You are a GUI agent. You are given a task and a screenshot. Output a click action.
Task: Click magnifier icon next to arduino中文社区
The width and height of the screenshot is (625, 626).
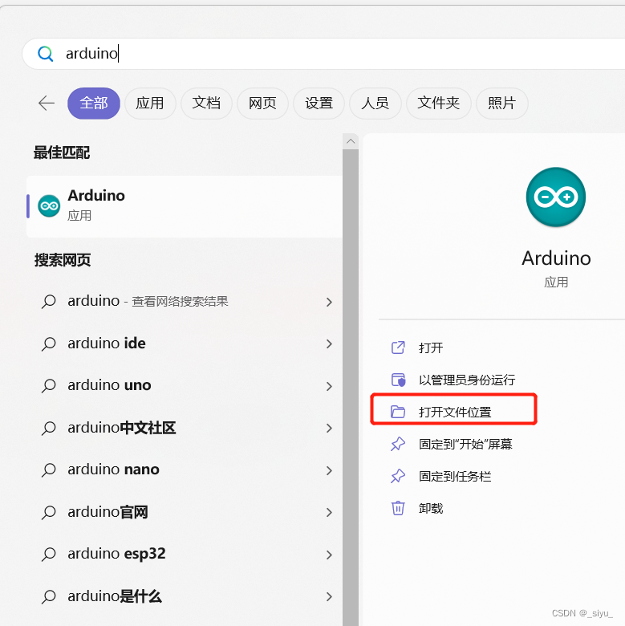[49, 428]
